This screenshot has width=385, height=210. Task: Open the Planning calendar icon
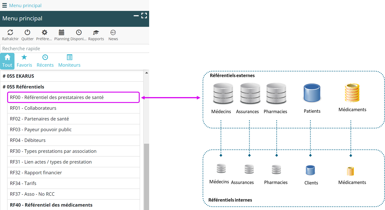[x=62, y=33]
